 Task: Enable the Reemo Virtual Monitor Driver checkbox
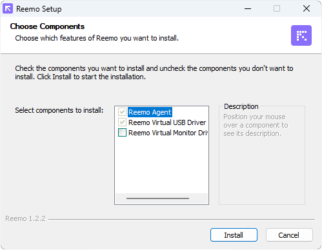click(122, 133)
